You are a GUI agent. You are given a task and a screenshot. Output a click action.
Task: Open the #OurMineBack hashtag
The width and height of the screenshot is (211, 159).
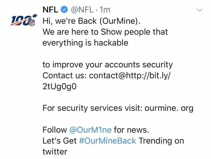108,141
